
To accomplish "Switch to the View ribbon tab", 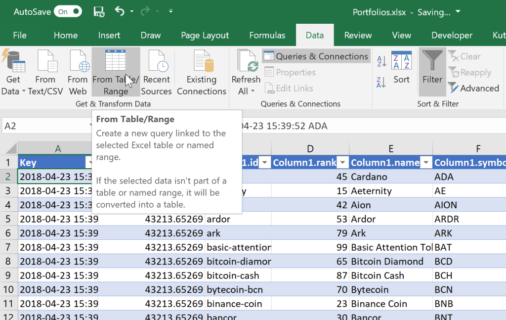I will click(x=401, y=35).
